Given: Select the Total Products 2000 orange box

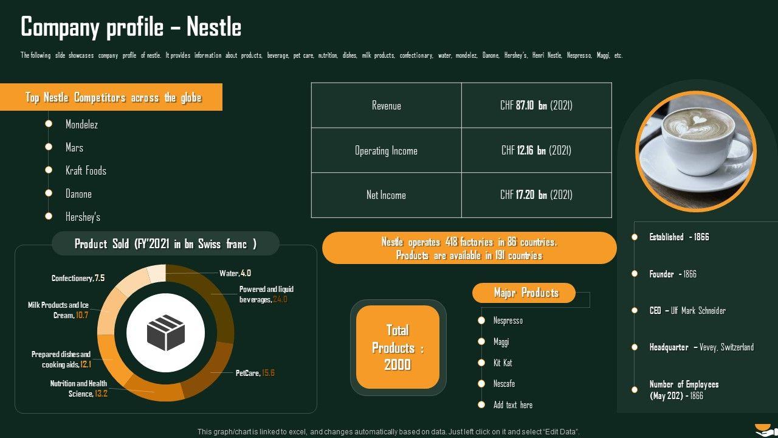Looking at the screenshot, I should pos(398,347).
